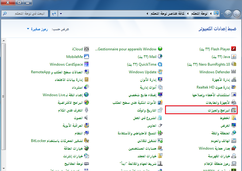The height and width of the screenshot is (171, 242).
Task: Open the Mail (٣٢ بت) icon
Action: tap(160, 57)
